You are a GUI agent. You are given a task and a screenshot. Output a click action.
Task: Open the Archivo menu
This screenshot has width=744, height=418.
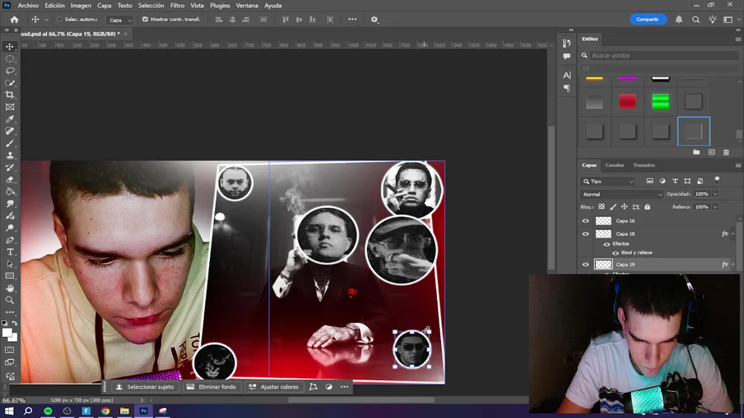point(28,5)
